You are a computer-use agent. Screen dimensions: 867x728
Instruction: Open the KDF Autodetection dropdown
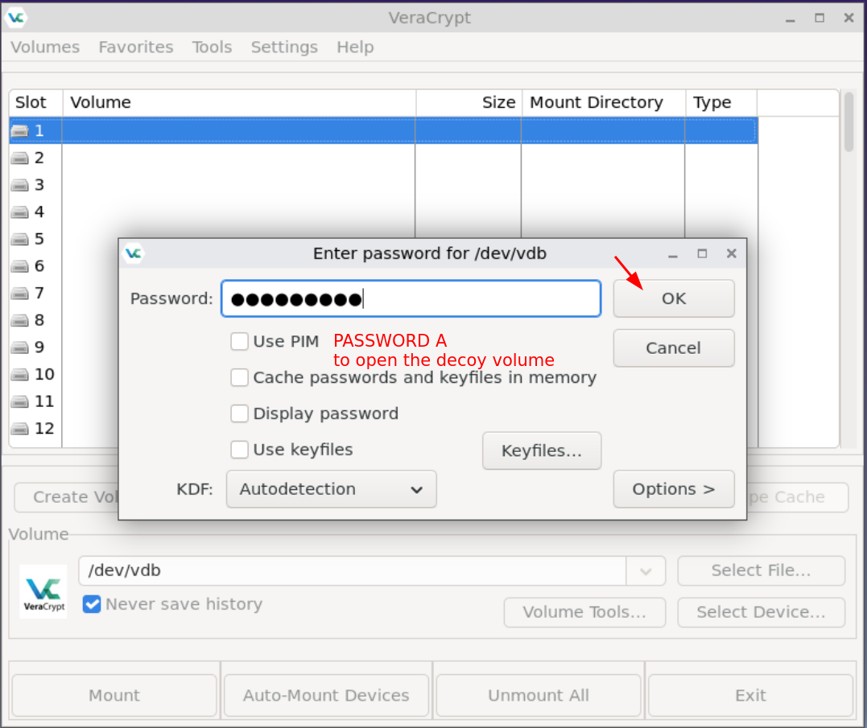331,489
